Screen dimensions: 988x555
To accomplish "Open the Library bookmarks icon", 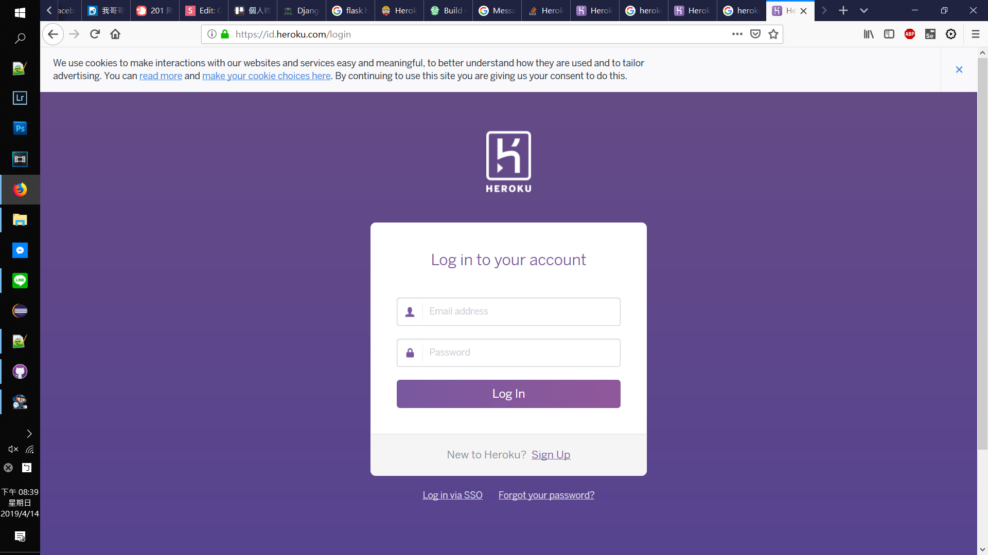I will click(x=869, y=34).
